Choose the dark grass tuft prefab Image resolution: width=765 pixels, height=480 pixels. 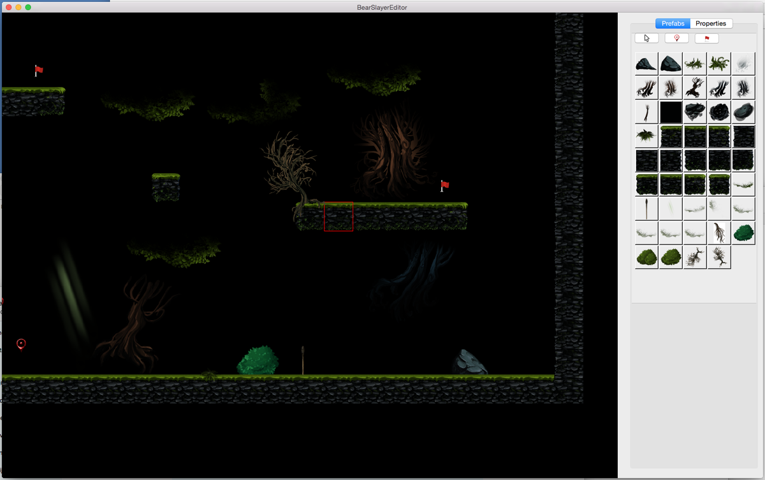(646, 136)
